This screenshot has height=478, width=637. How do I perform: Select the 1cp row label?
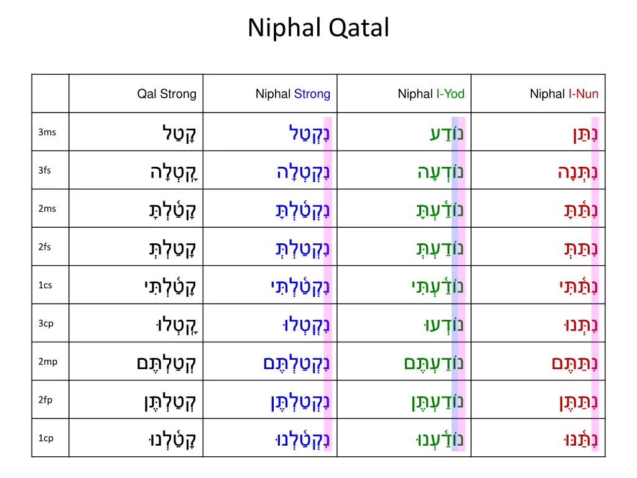(x=45, y=438)
